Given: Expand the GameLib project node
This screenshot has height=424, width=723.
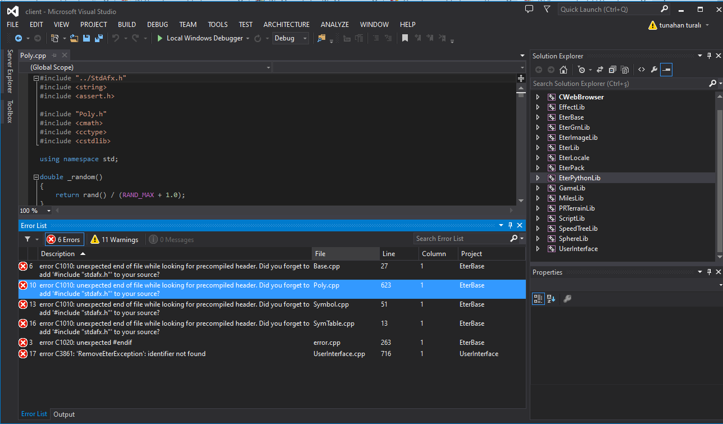Looking at the screenshot, I should 538,188.
